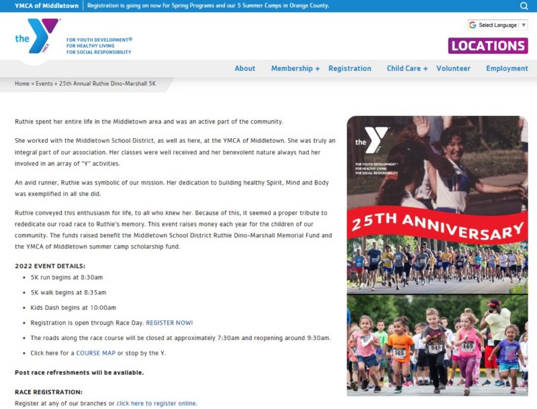Click 'Post race refreshments will be available' text
The width and height of the screenshot is (537, 409).
point(79,372)
